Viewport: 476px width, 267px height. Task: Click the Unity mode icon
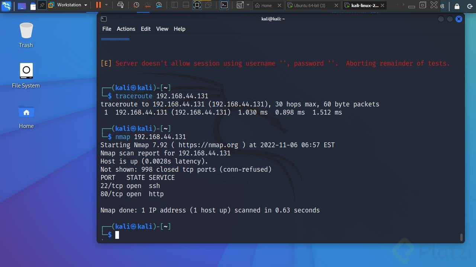208,5
